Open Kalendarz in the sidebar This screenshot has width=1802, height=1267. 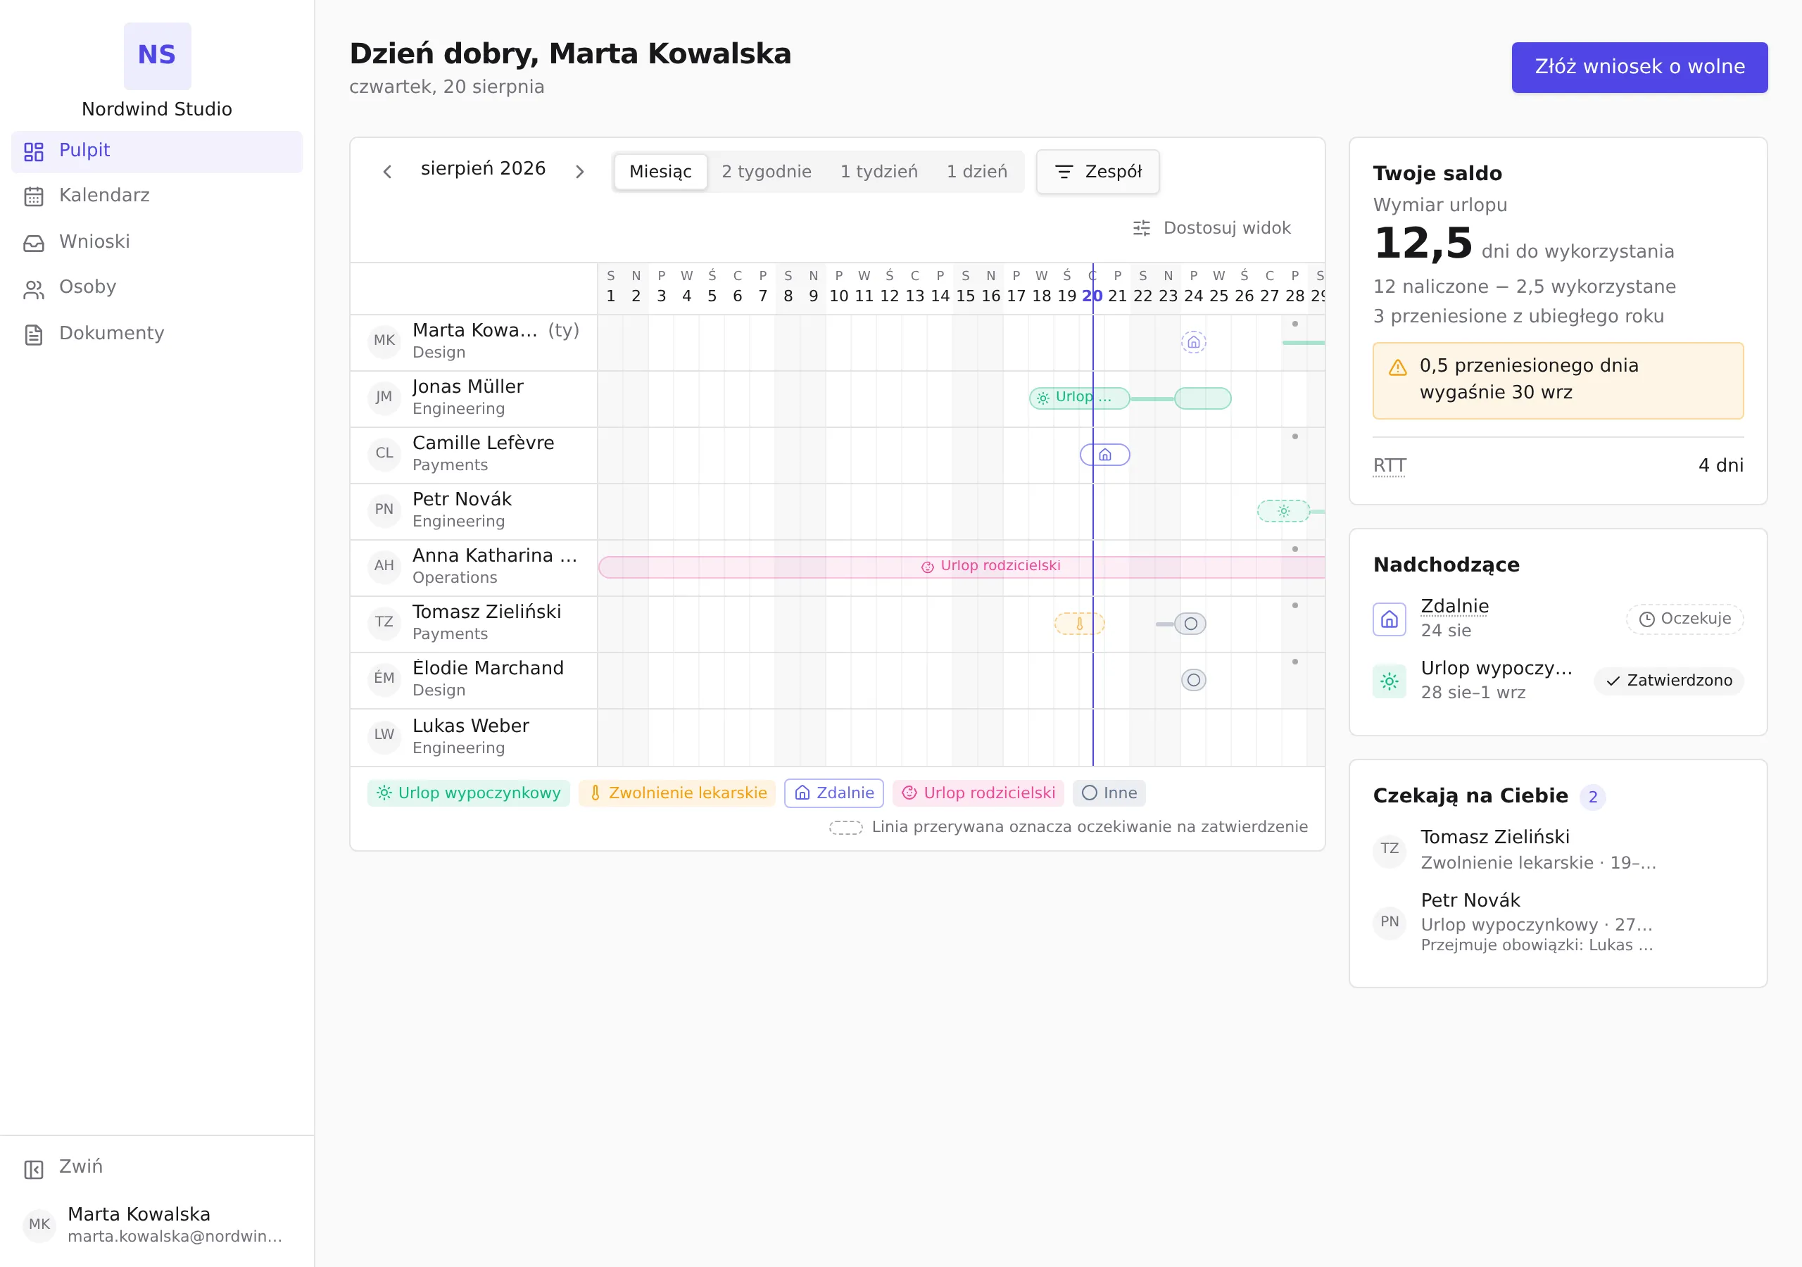[157, 196]
